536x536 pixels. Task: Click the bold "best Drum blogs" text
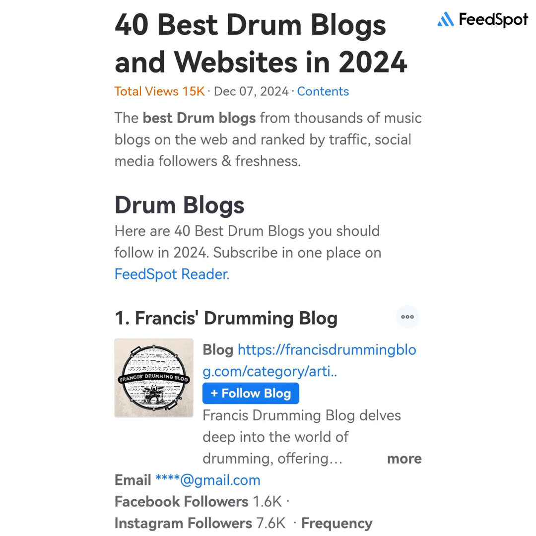click(x=199, y=118)
